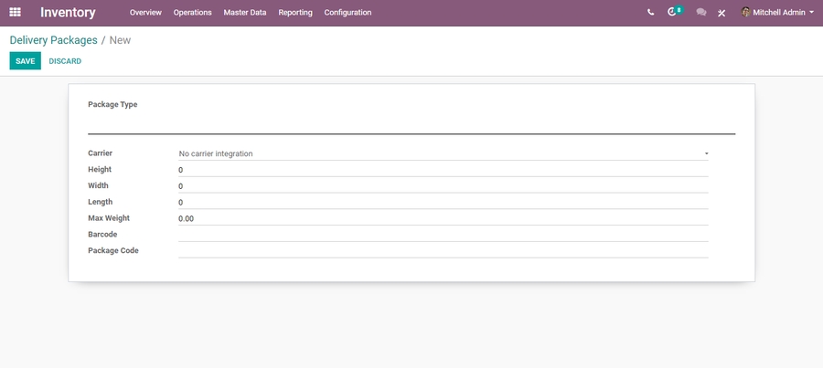Open the conversations chat bubbles icon

pyautogui.click(x=700, y=13)
